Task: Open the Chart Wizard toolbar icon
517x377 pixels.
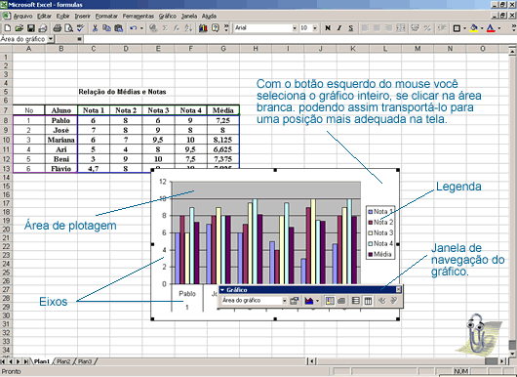Action: tap(203, 28)
